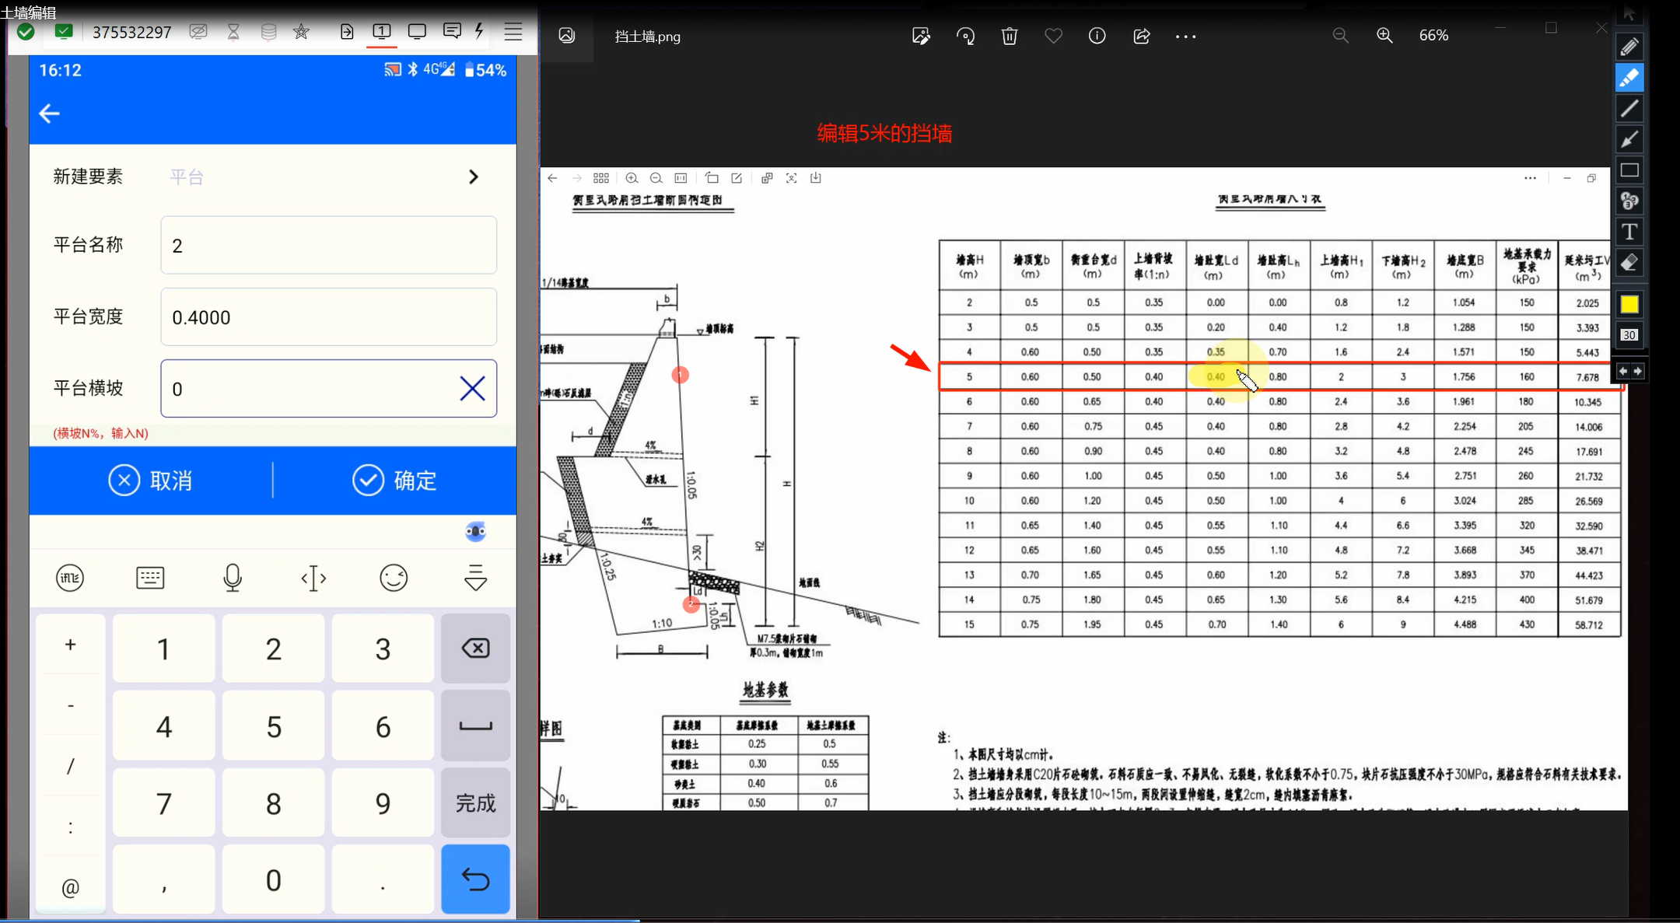Click inner viewer zoom in magnifier

pyautogui.click(x=632, y=178)
